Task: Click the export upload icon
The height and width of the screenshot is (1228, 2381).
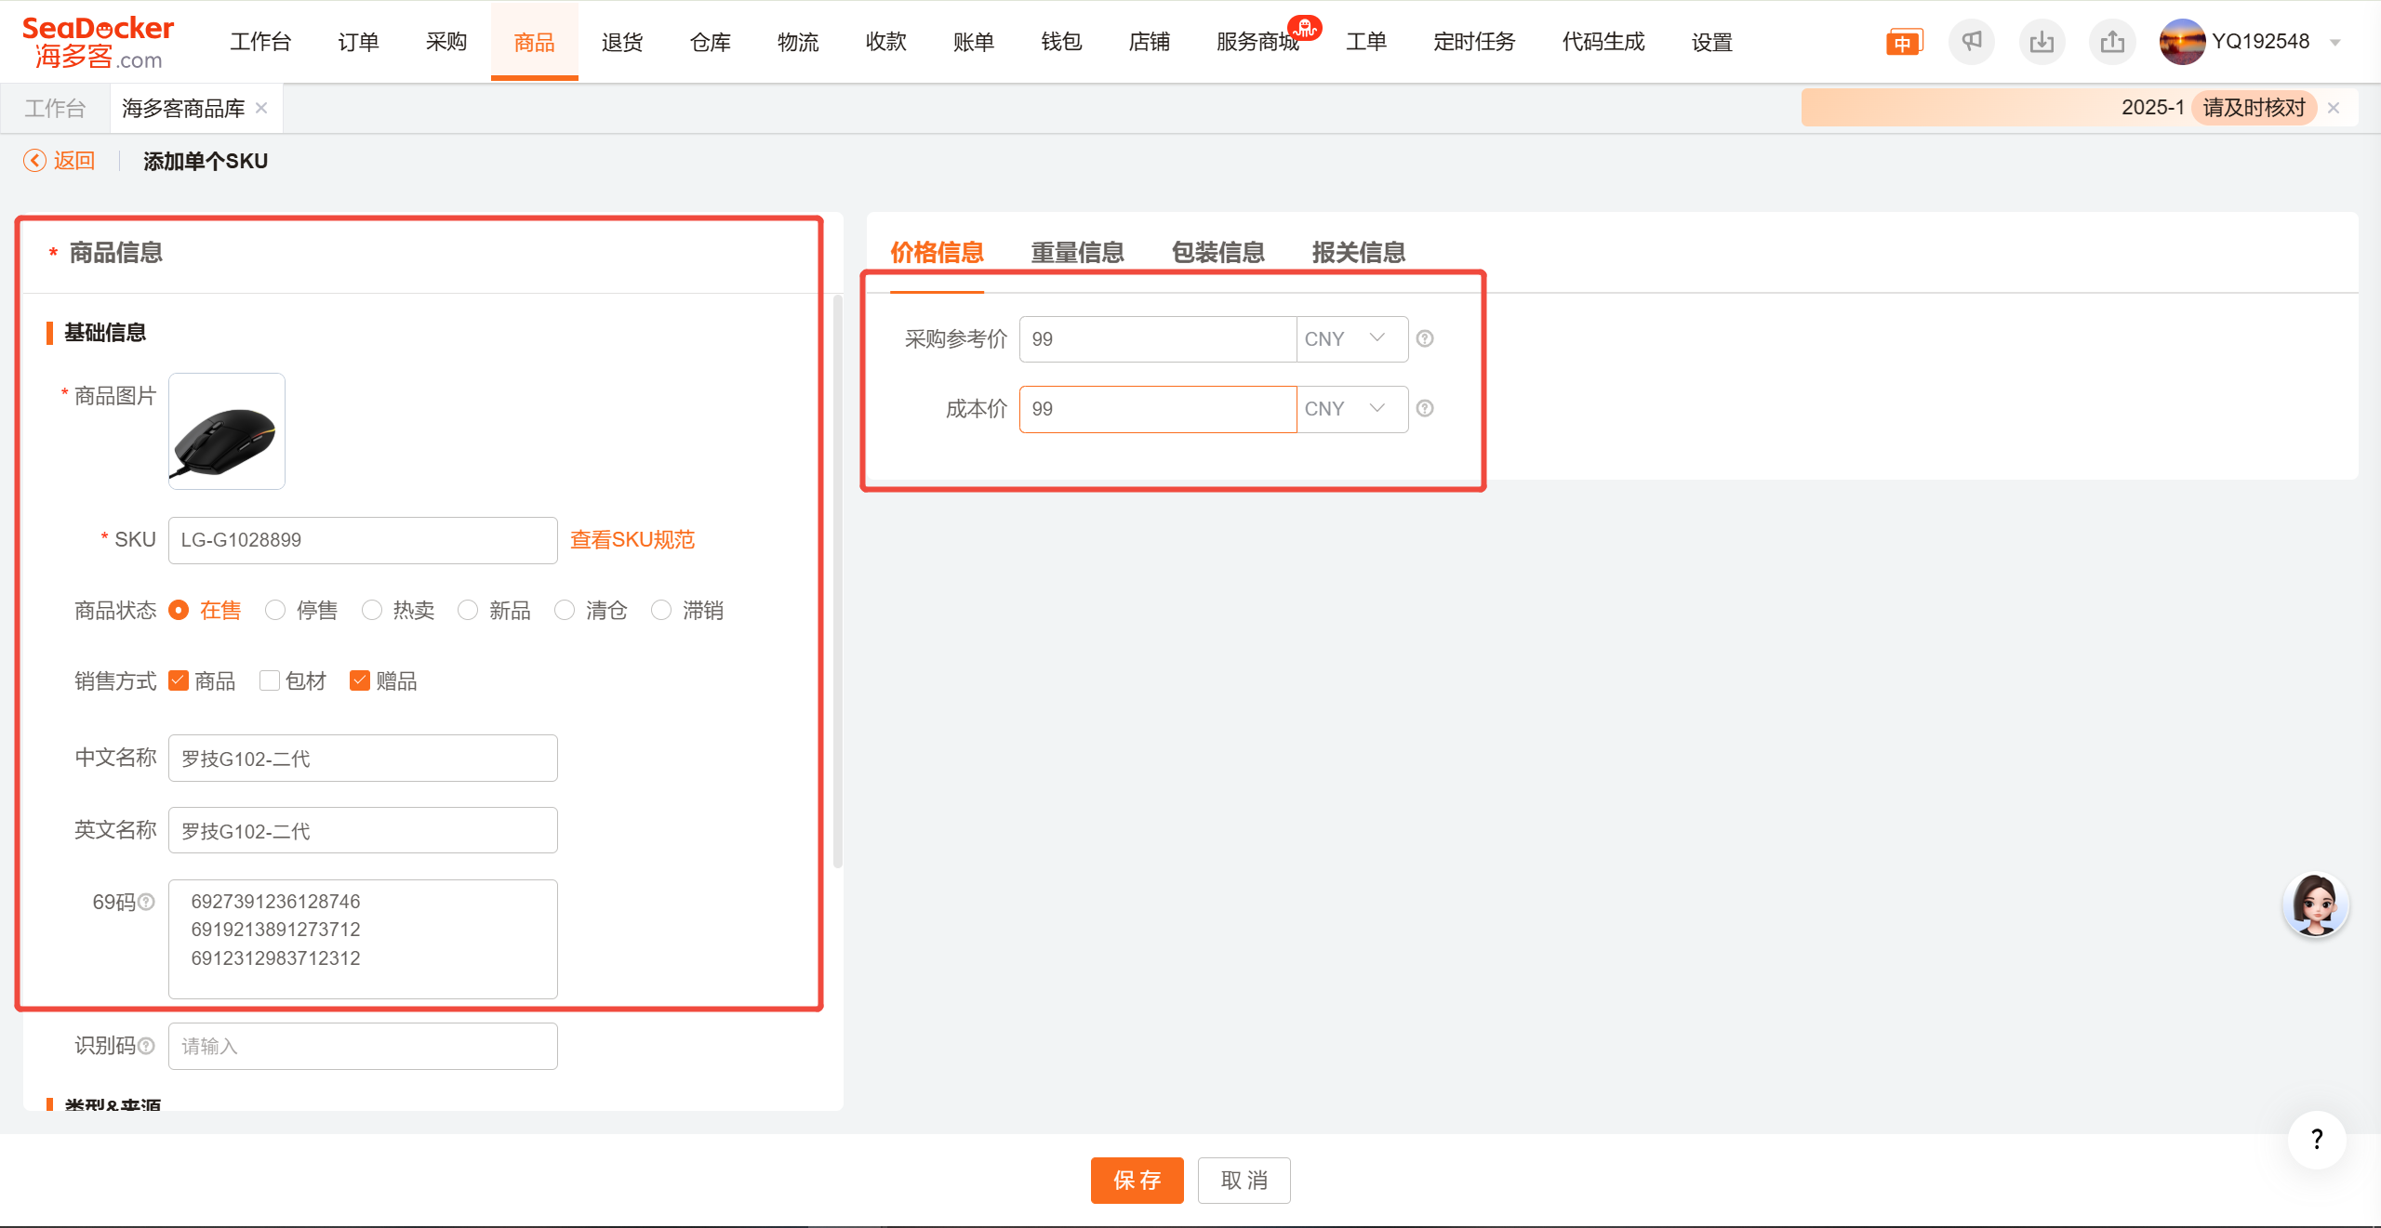Action: click(2112, 42)
